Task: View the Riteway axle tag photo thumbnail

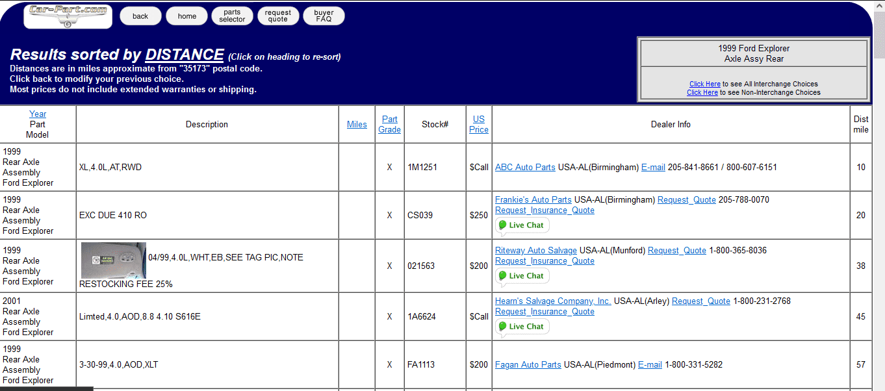Action: point(113,260)
